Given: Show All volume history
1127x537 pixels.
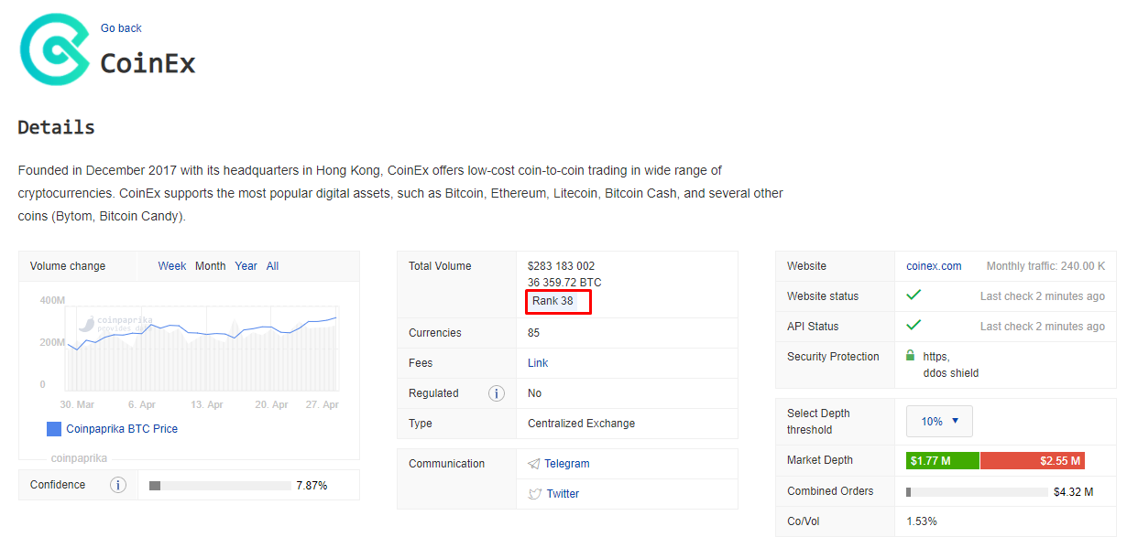Looking at the screenshot, I should pos(272,266).
